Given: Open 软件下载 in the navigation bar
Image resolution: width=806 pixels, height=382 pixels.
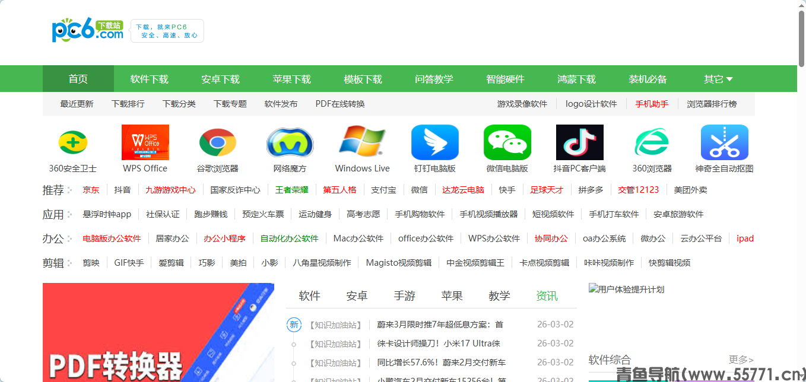Looking at the screenshot, I should pos(150,79).
